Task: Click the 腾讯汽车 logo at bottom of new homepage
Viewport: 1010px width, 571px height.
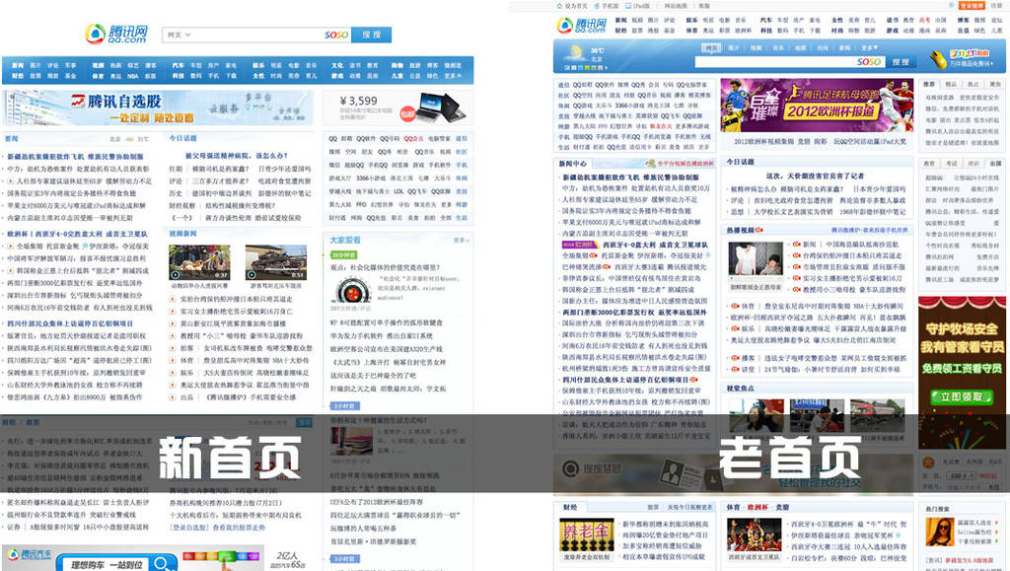Action: coord(30,555)
